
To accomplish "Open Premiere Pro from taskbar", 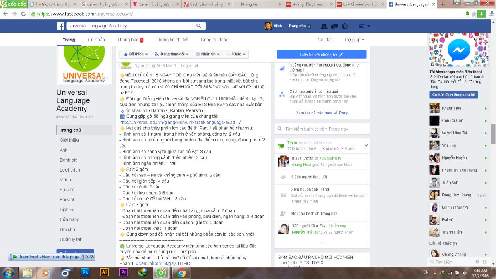I will pyautogui.click(x=123, y=272).
